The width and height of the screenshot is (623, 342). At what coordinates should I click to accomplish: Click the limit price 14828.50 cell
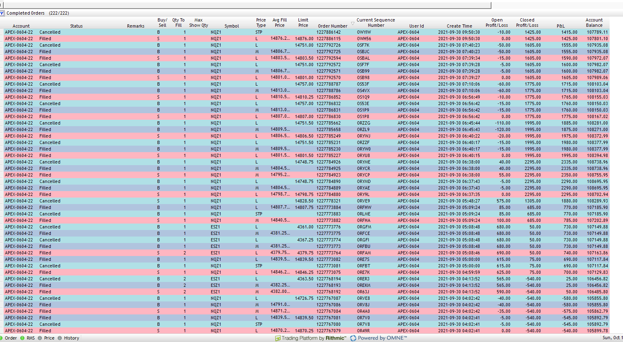[304, 201]
